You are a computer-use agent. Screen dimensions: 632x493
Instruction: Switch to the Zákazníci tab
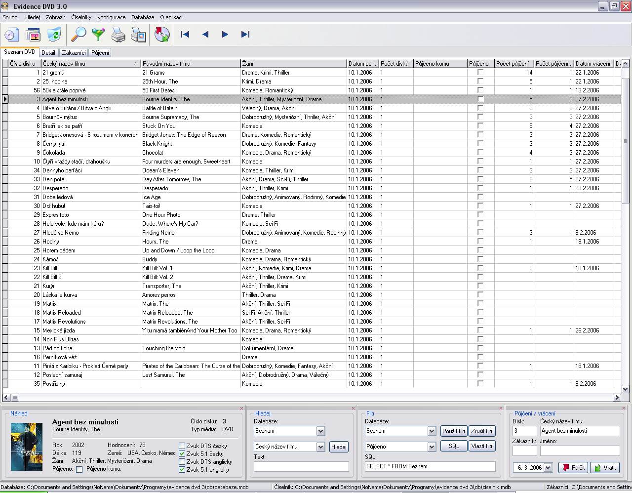pos(74,53)
